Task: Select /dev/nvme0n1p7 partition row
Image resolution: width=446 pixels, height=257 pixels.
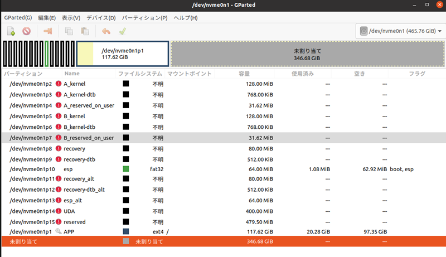Action: click(x=224, y=138)
